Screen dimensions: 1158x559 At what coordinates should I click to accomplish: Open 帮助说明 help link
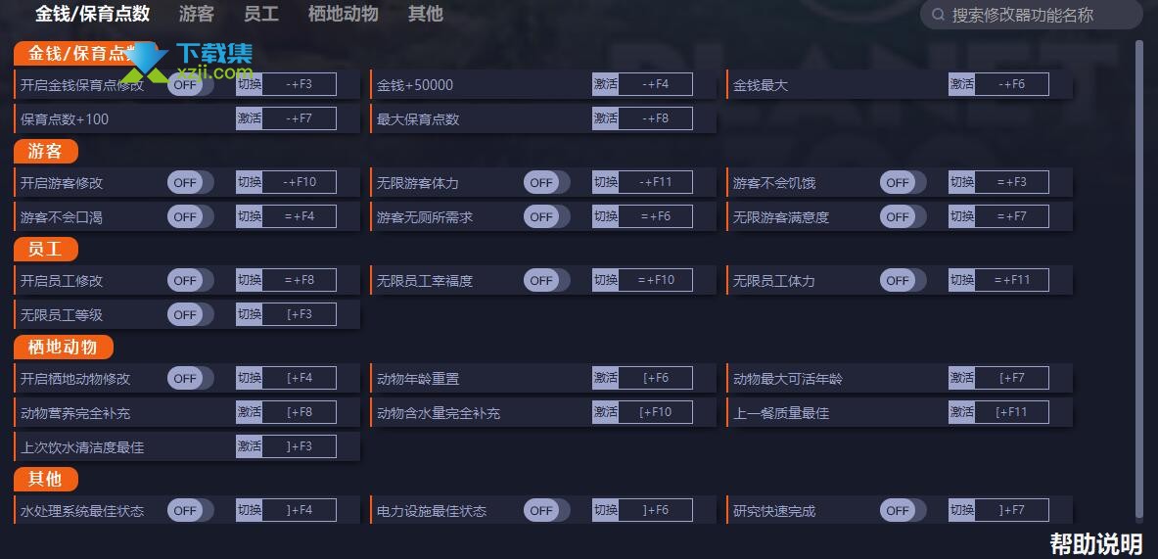(1096, 543)
